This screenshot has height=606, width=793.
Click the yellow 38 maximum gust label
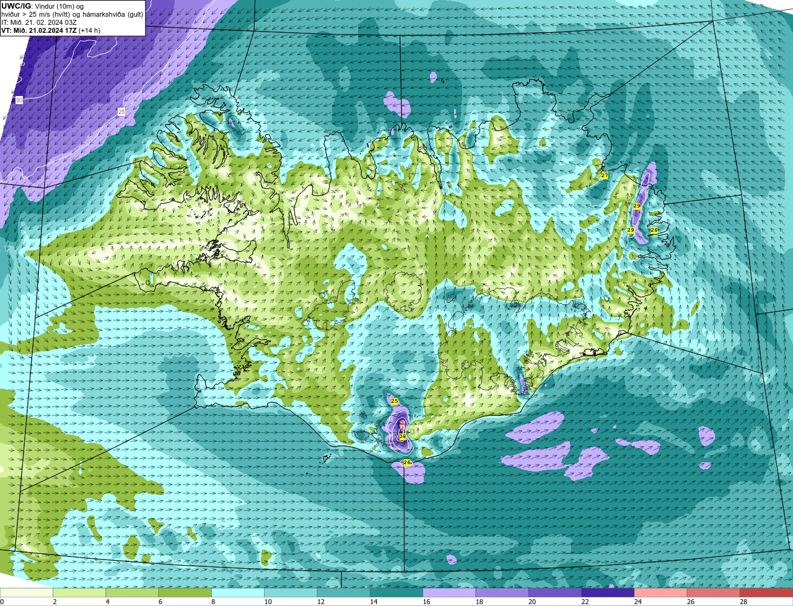click(402, 436)
